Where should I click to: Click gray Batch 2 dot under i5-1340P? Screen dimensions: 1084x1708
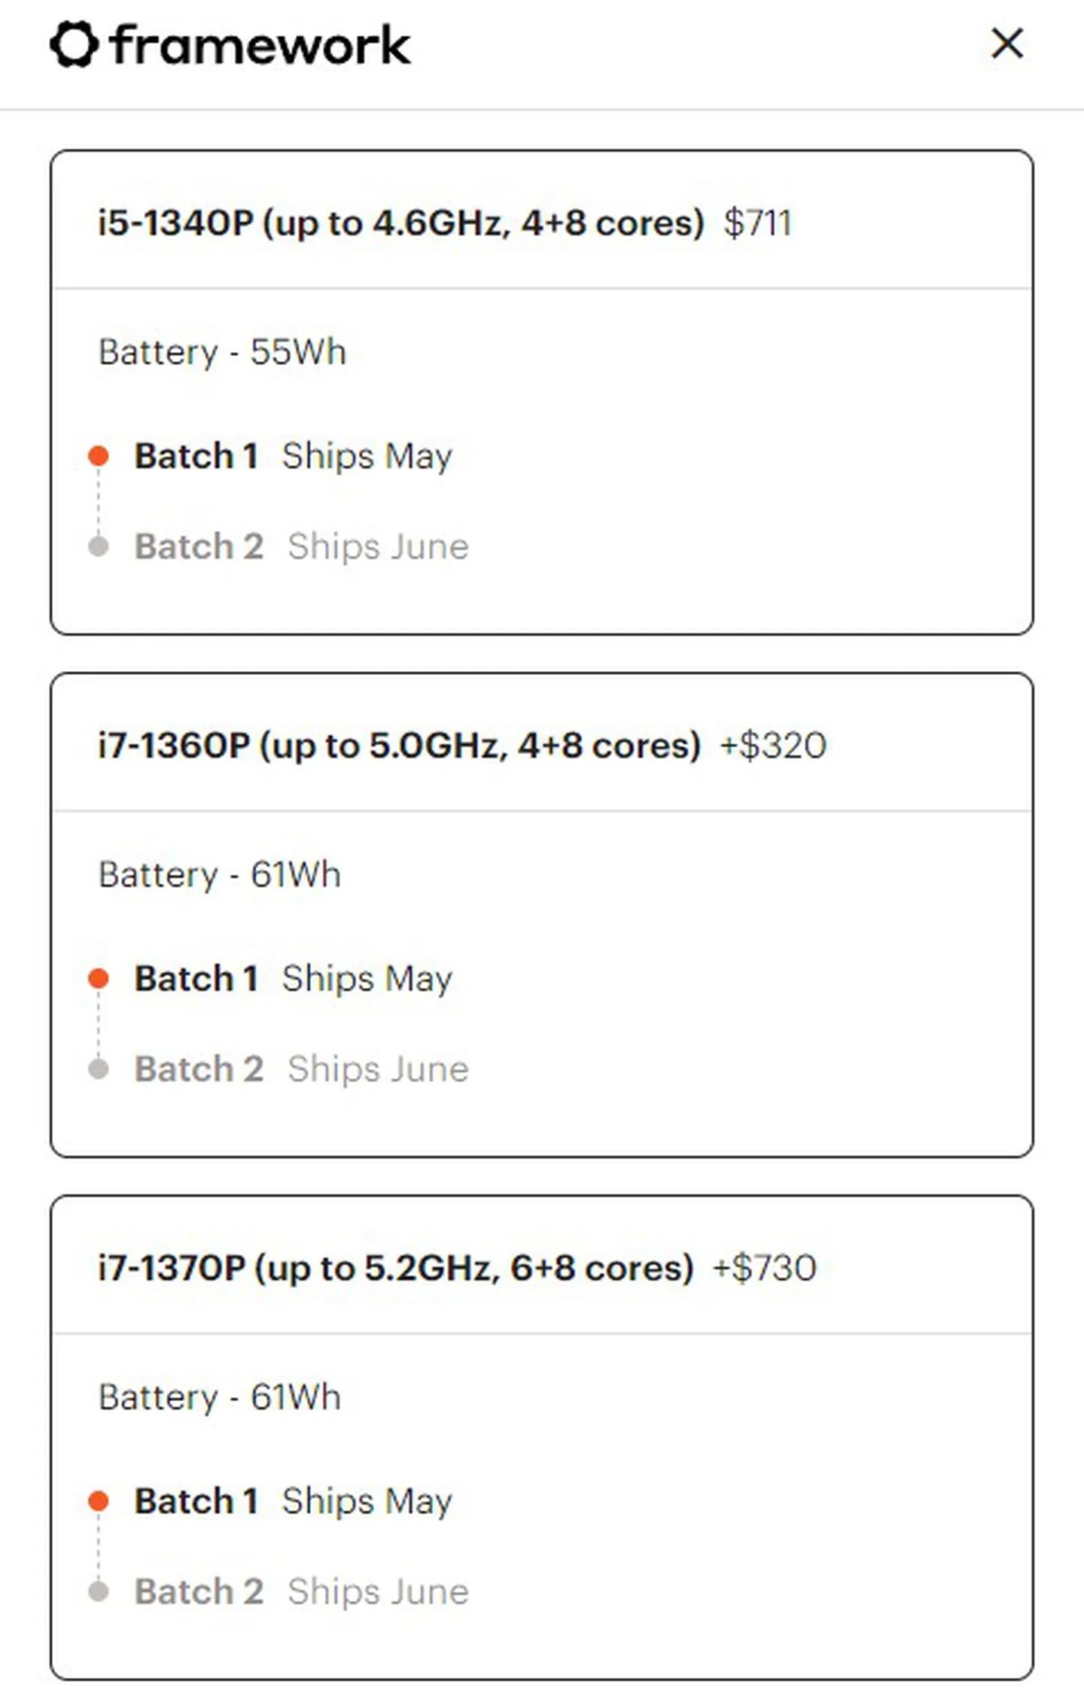point(99,546)
